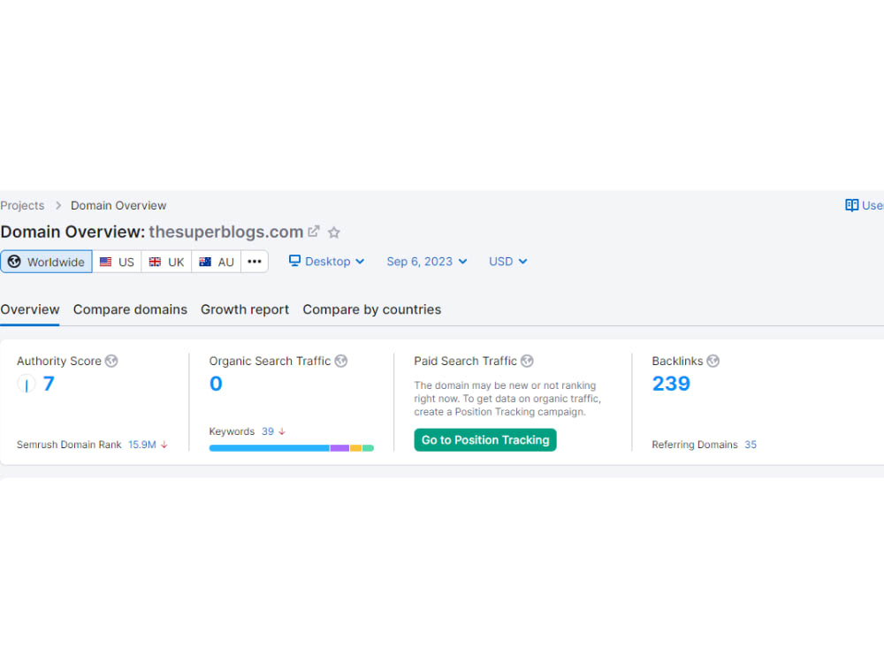884x663 pixels.
Task: Favorite the domain with the star icon
Action: point(334,232)
